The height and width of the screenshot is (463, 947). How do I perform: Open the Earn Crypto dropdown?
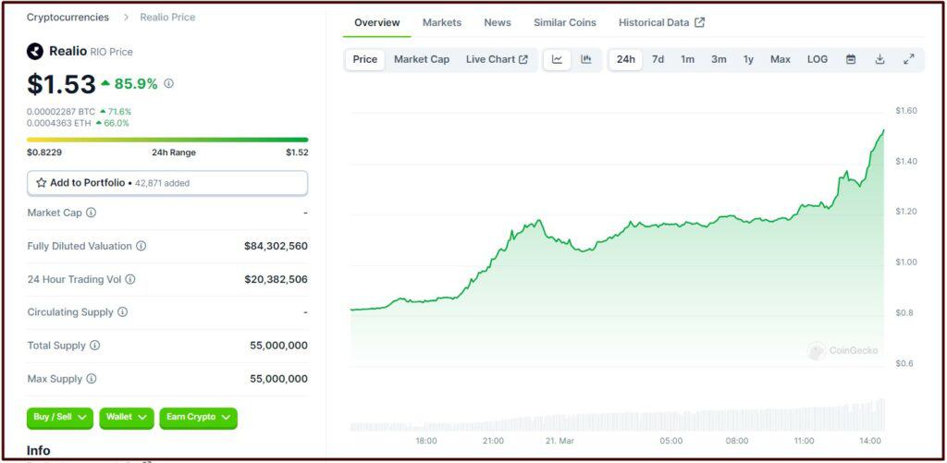(x=198, y=418)
